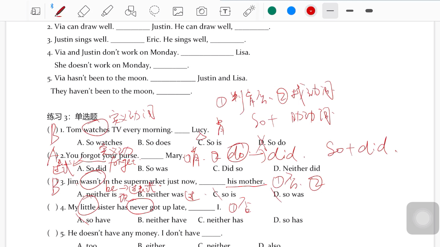Open the selected red color options

(311, 11)
